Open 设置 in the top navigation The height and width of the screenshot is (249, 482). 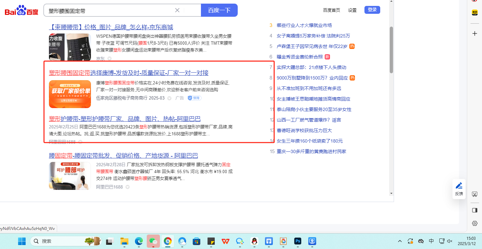(x=352, y=10)
